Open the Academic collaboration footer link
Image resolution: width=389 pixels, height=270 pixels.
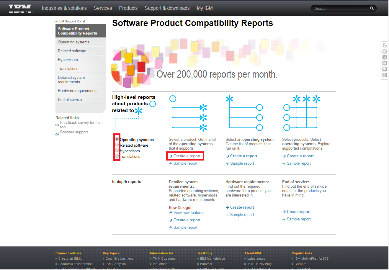76,264
